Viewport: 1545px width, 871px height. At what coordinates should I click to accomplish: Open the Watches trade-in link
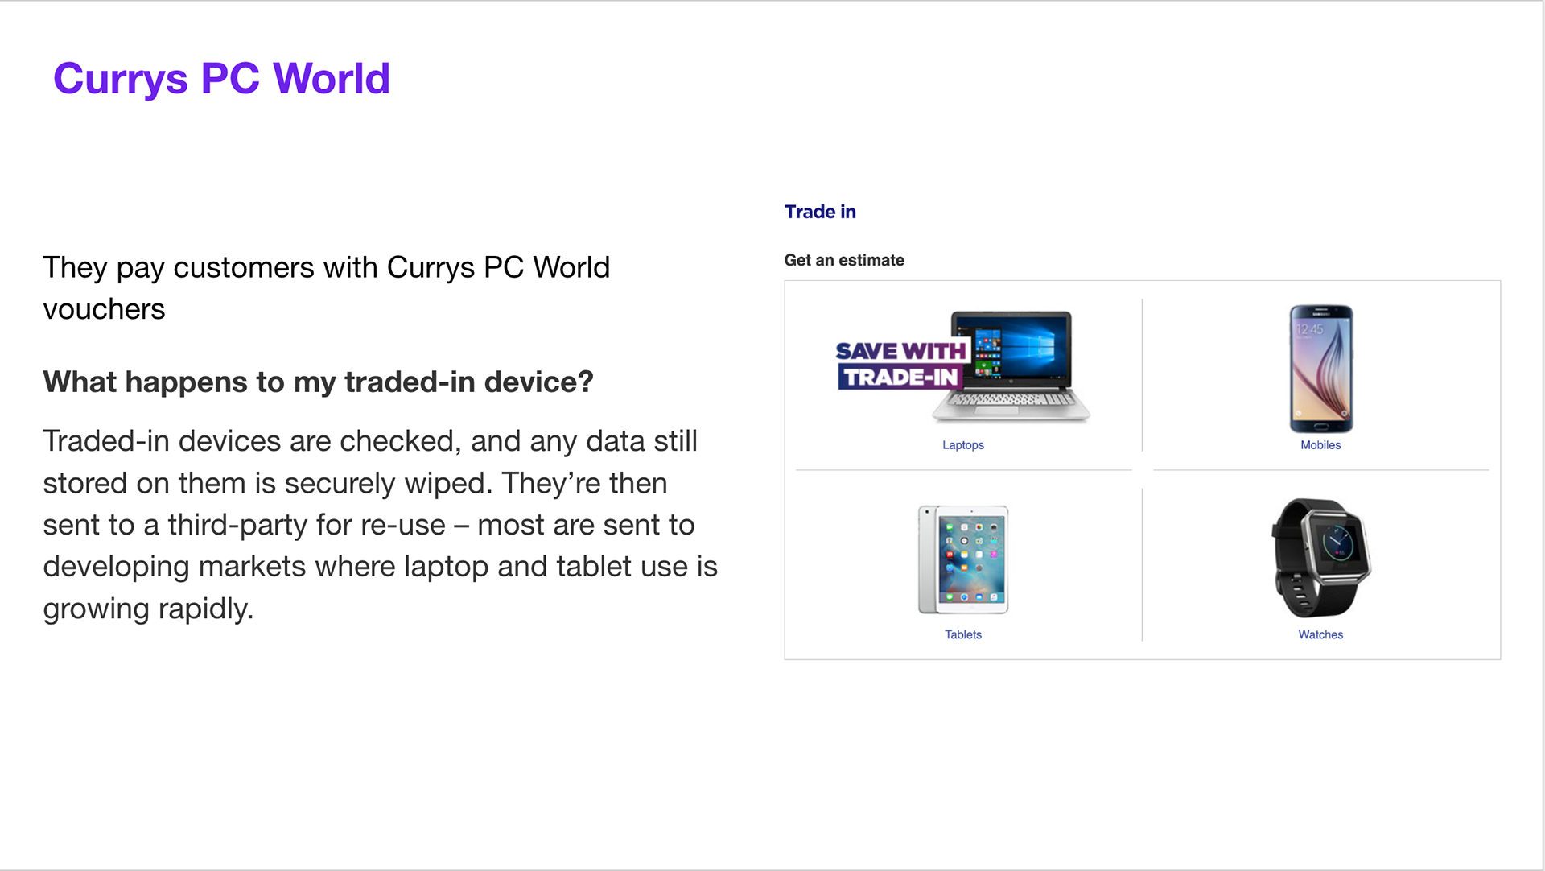[1320, 635]
